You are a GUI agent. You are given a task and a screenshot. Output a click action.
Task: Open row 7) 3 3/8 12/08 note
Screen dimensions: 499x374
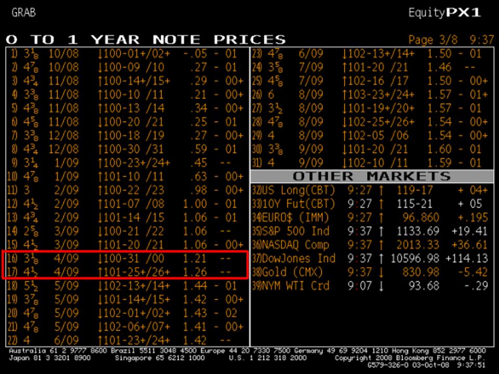point(127,136)
